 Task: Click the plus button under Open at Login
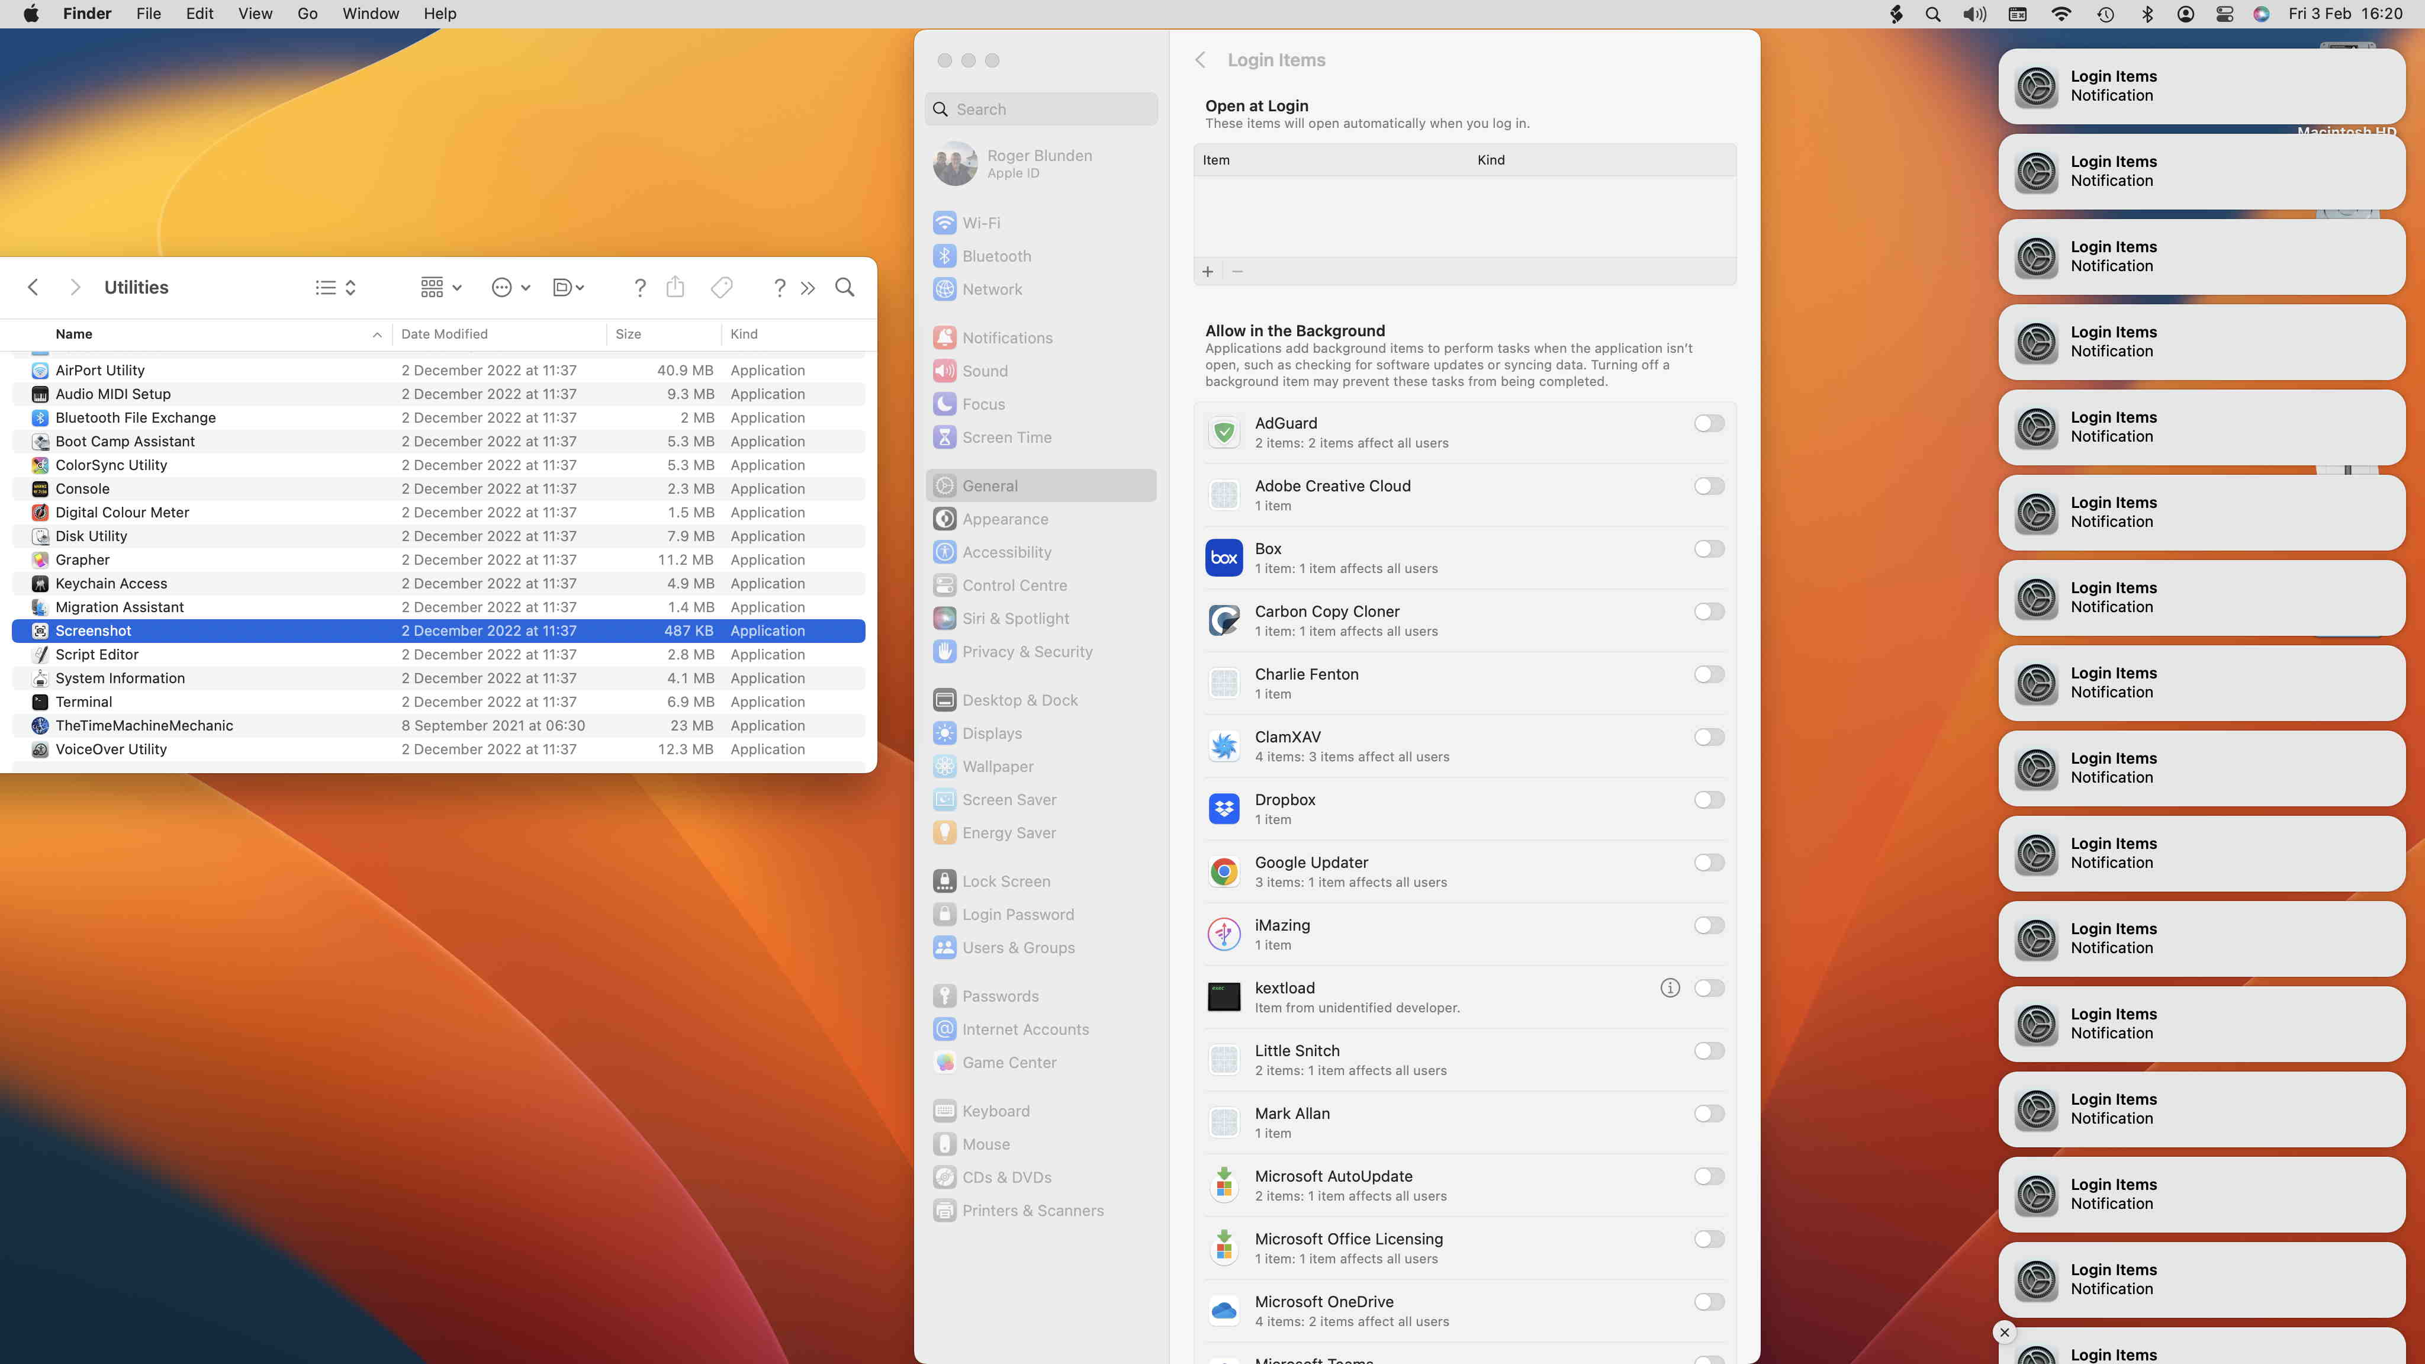(x=1208, y=271)
